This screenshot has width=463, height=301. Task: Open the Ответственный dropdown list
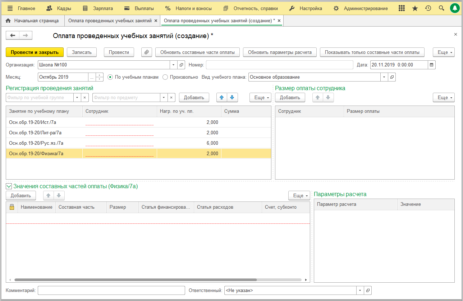(360, 290)
